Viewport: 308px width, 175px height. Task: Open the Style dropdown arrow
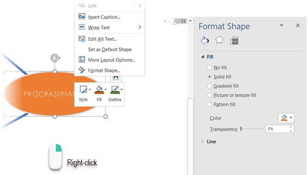[90, 89]
